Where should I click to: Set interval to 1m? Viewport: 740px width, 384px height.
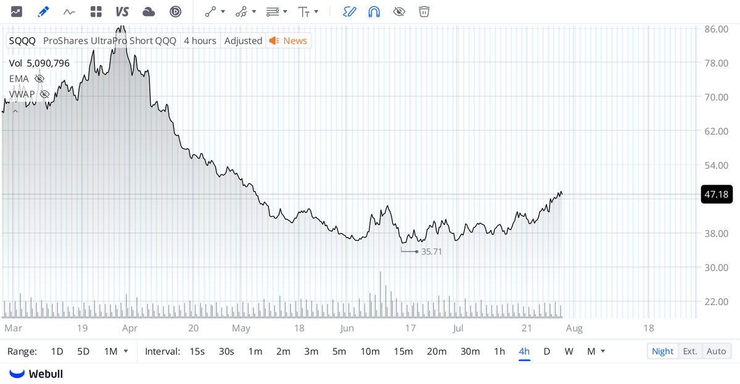255,351
